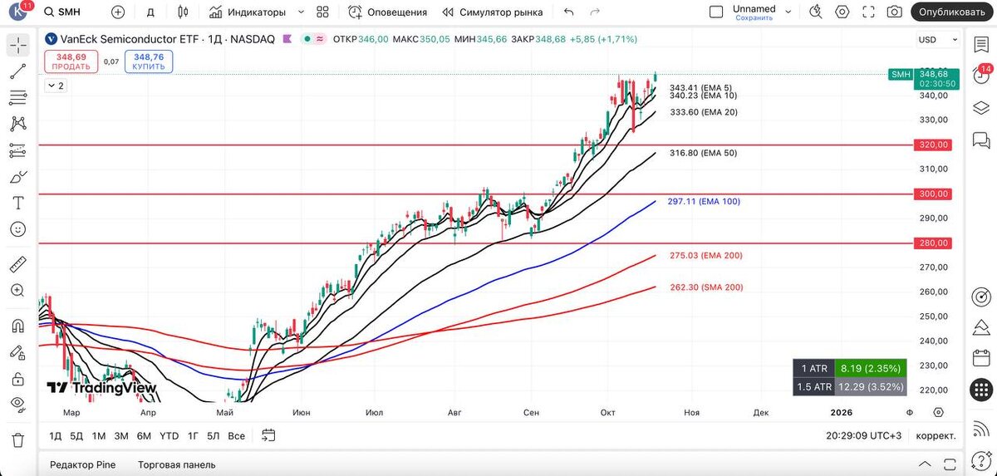
Task: Switch to the 3М date range
Action: click(x=121, y=435)
